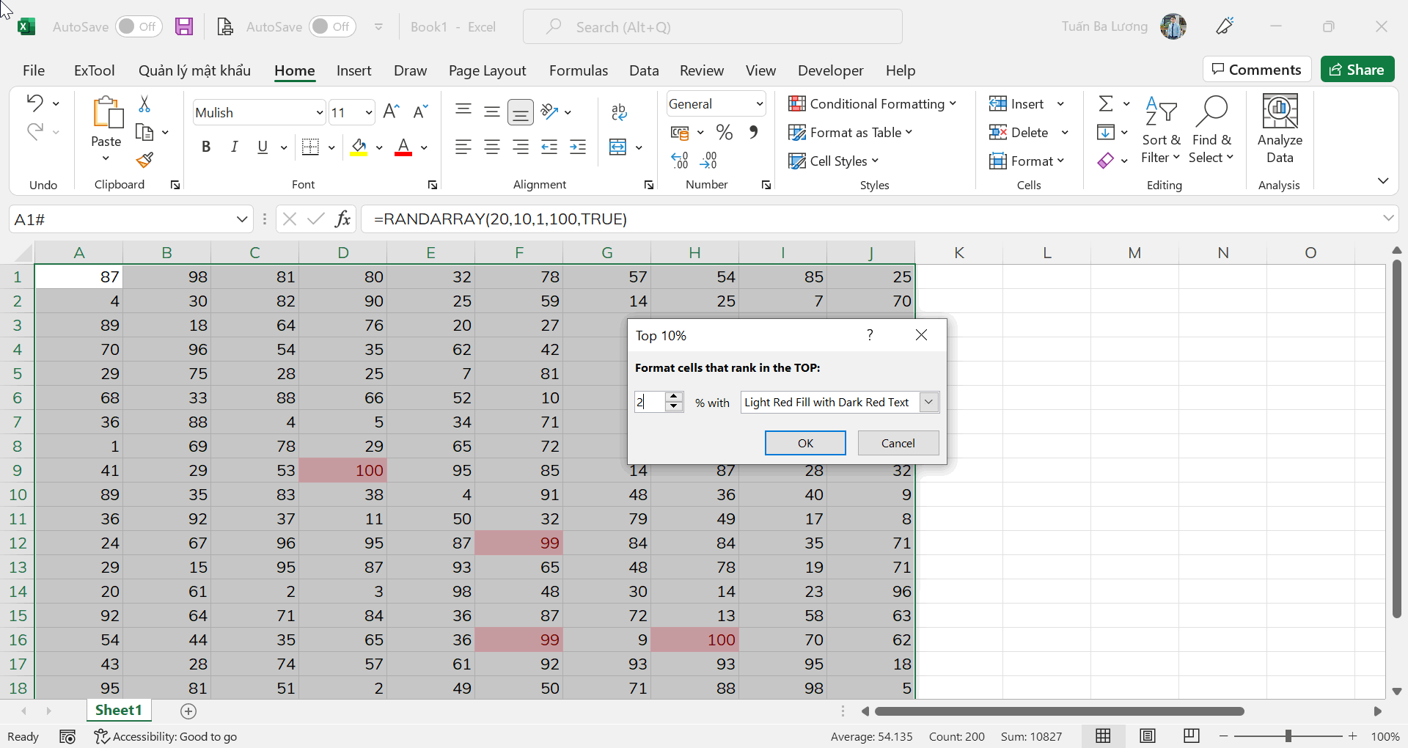Click the AutoSum sigma icon
1408x748 pixels.
1106,103
